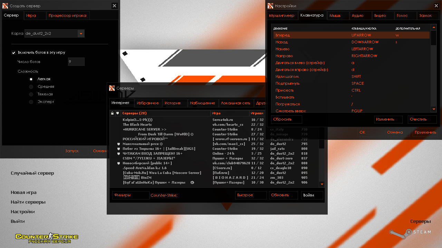This screenshot has width=442, height=248.
Task: Select the Средняя difficulty radio button
Action: click(x=31, y=87)
